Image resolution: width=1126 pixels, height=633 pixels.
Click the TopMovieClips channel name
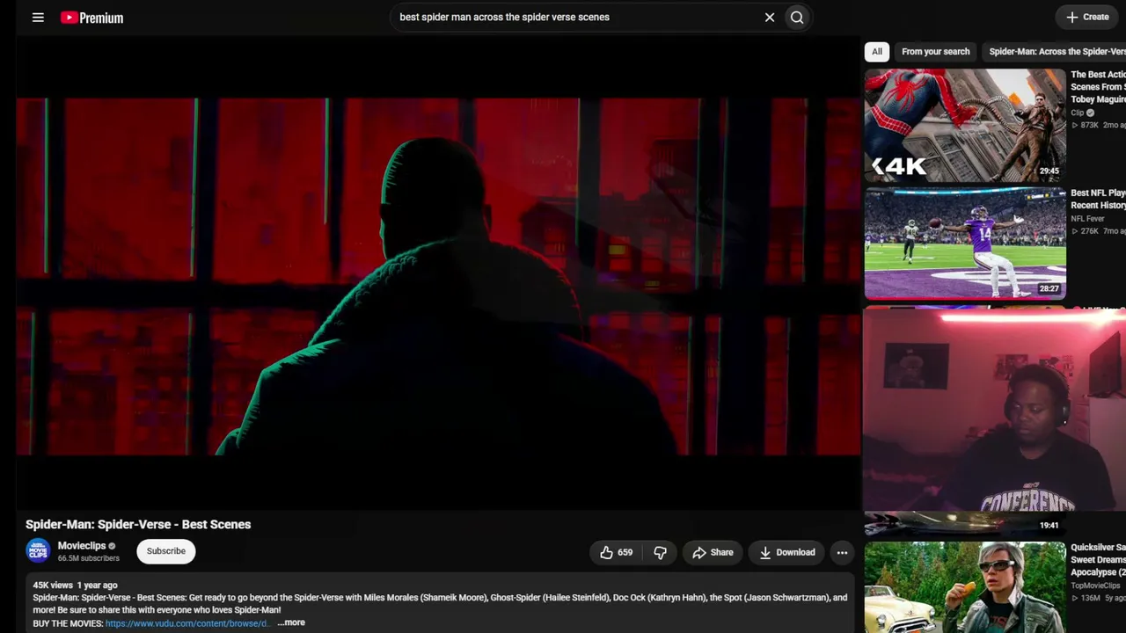1095,586
